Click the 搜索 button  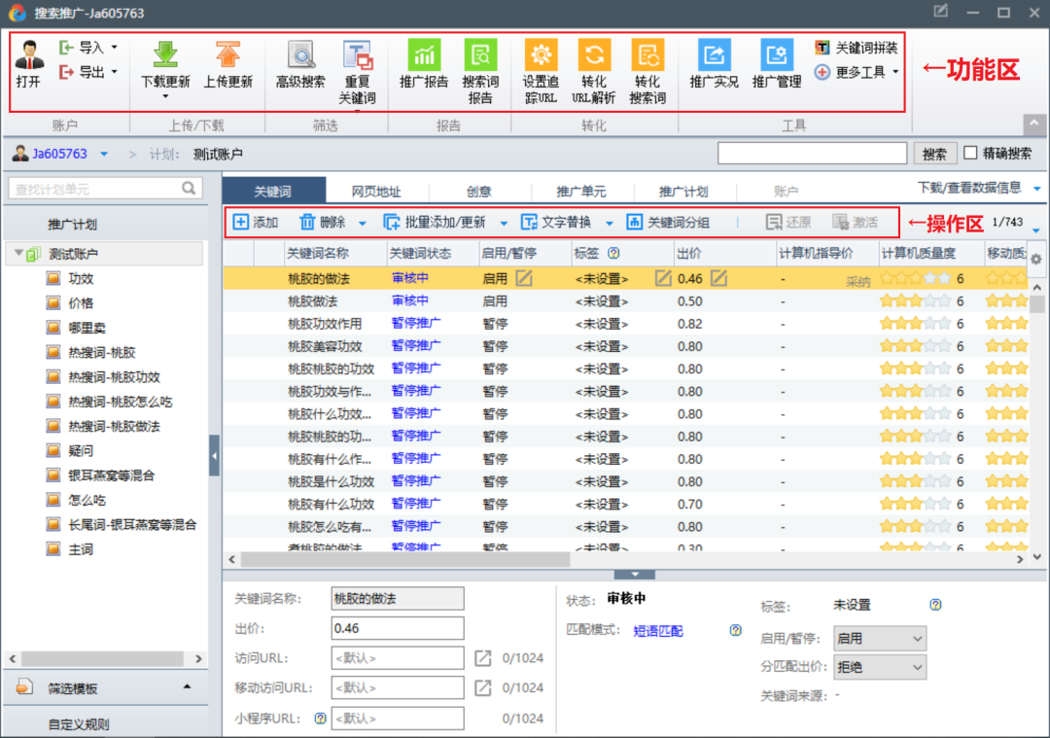pos(933,154)
